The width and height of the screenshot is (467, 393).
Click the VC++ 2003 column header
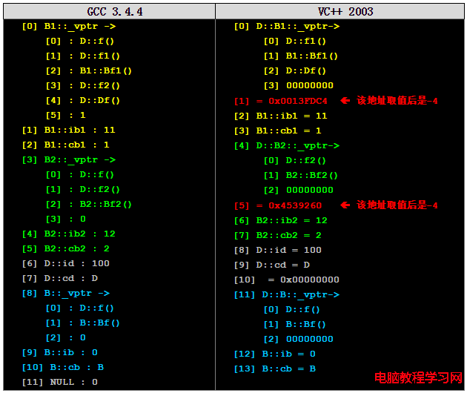340,12
